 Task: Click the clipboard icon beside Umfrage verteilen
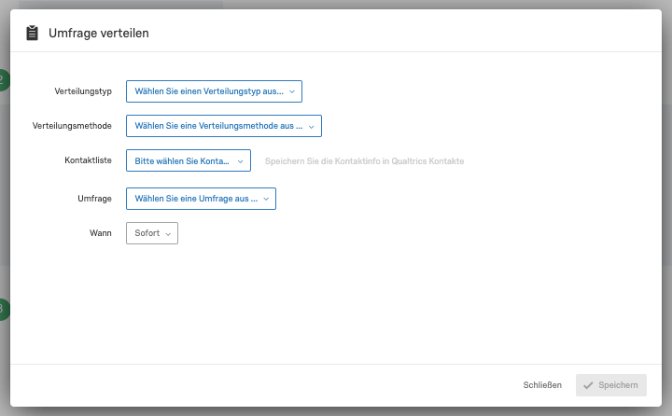coord(32,33)
